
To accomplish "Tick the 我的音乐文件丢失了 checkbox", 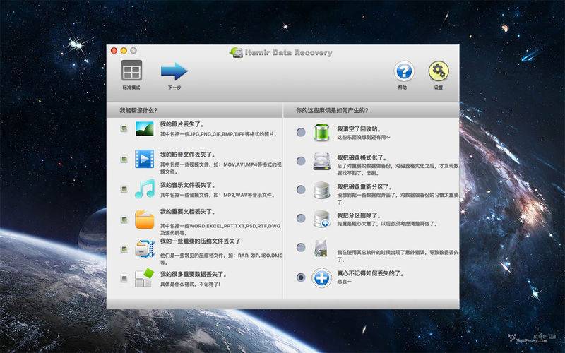I will 124,189.
